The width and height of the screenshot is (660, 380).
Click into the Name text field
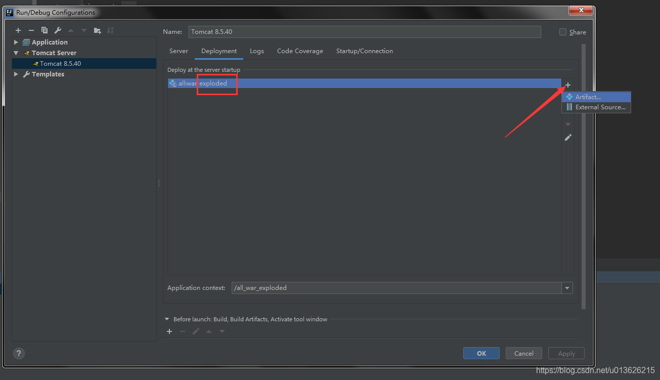tap(365, 31)
